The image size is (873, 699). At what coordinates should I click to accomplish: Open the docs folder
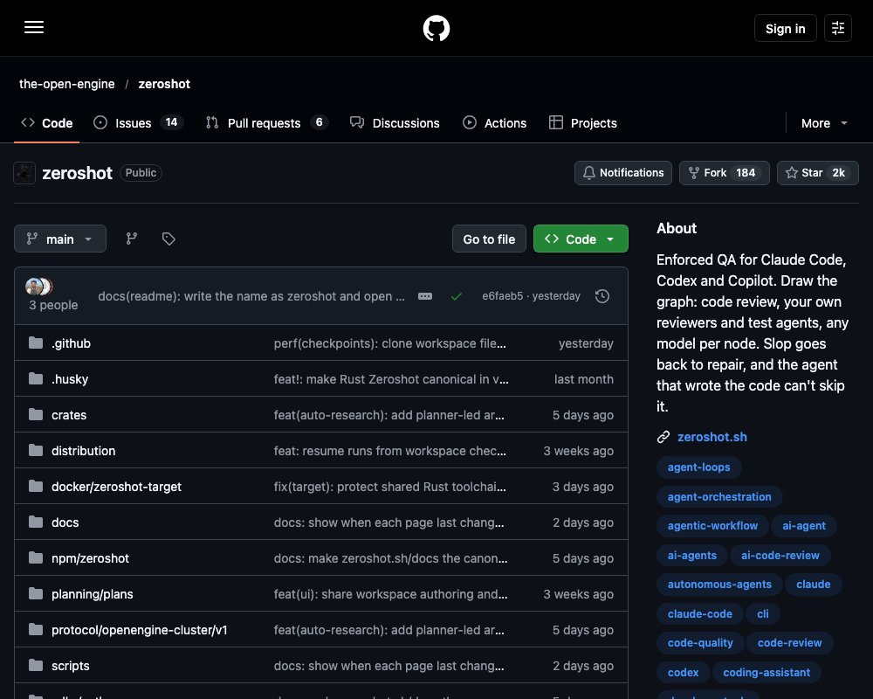point(65,523)
